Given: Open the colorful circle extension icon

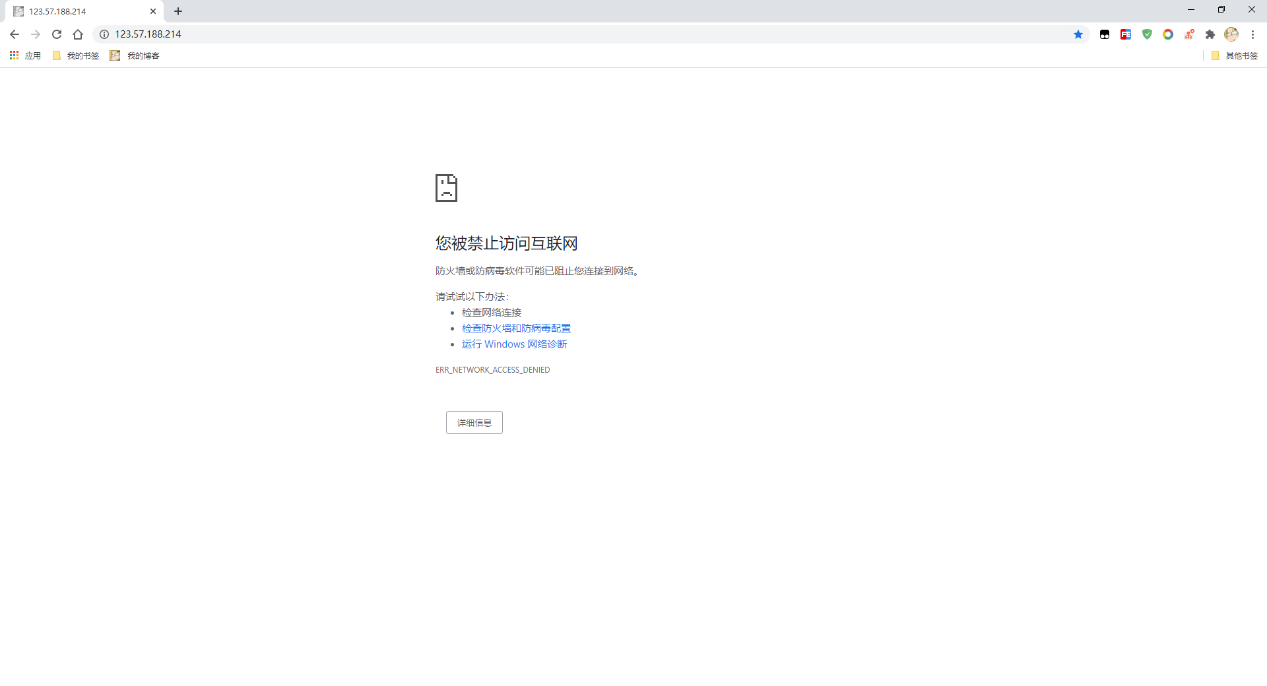Looking at the screenshot, I should (x=1168, y=34).
